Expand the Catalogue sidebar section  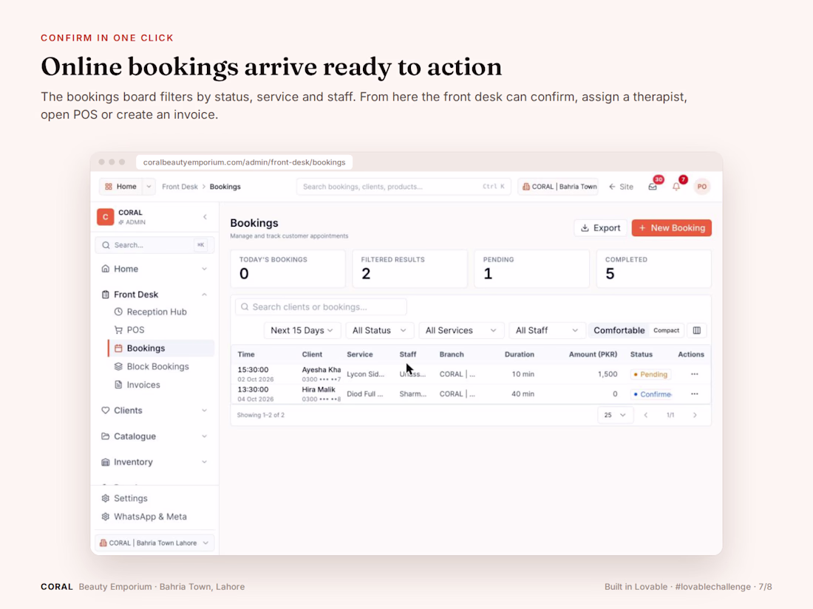(x=155, y=436)
